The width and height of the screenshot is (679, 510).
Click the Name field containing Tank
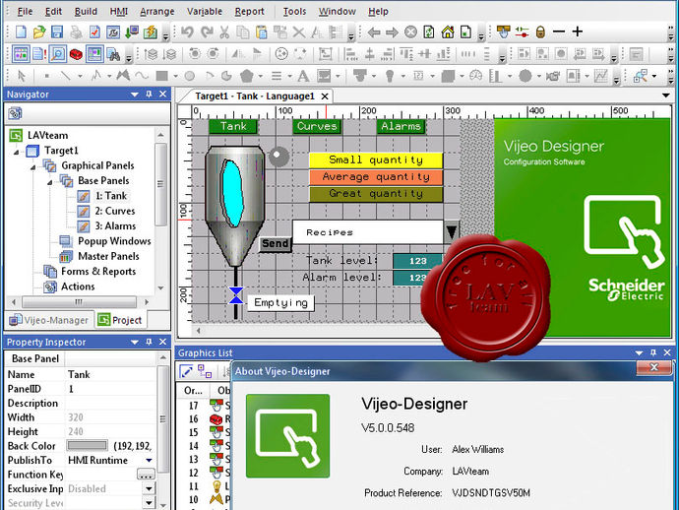click(x=110, y=374)
